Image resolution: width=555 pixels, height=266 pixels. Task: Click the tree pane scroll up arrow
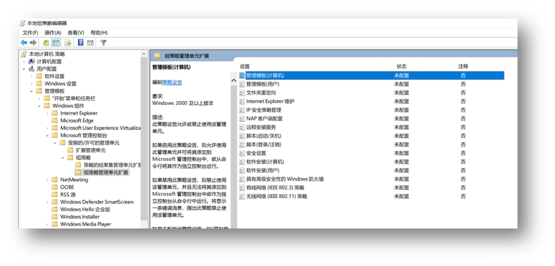pyautogui.click(x=144, y=54)
